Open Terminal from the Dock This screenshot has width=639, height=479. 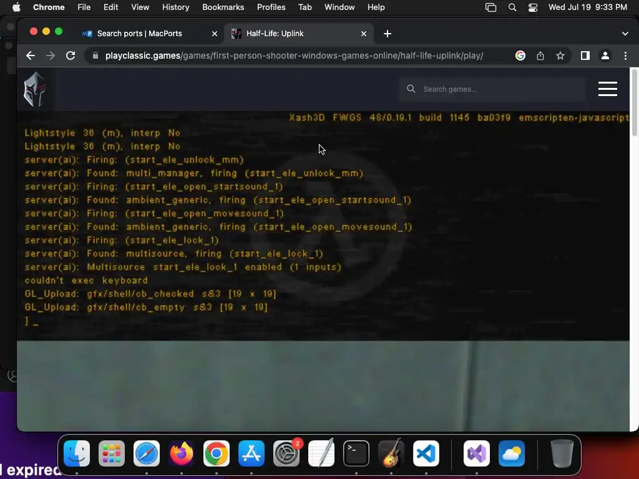(356, 453)
